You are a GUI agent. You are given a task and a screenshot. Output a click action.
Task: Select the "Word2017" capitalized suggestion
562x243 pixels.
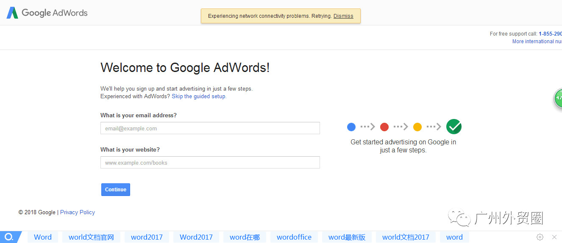(x=196, y=237)
